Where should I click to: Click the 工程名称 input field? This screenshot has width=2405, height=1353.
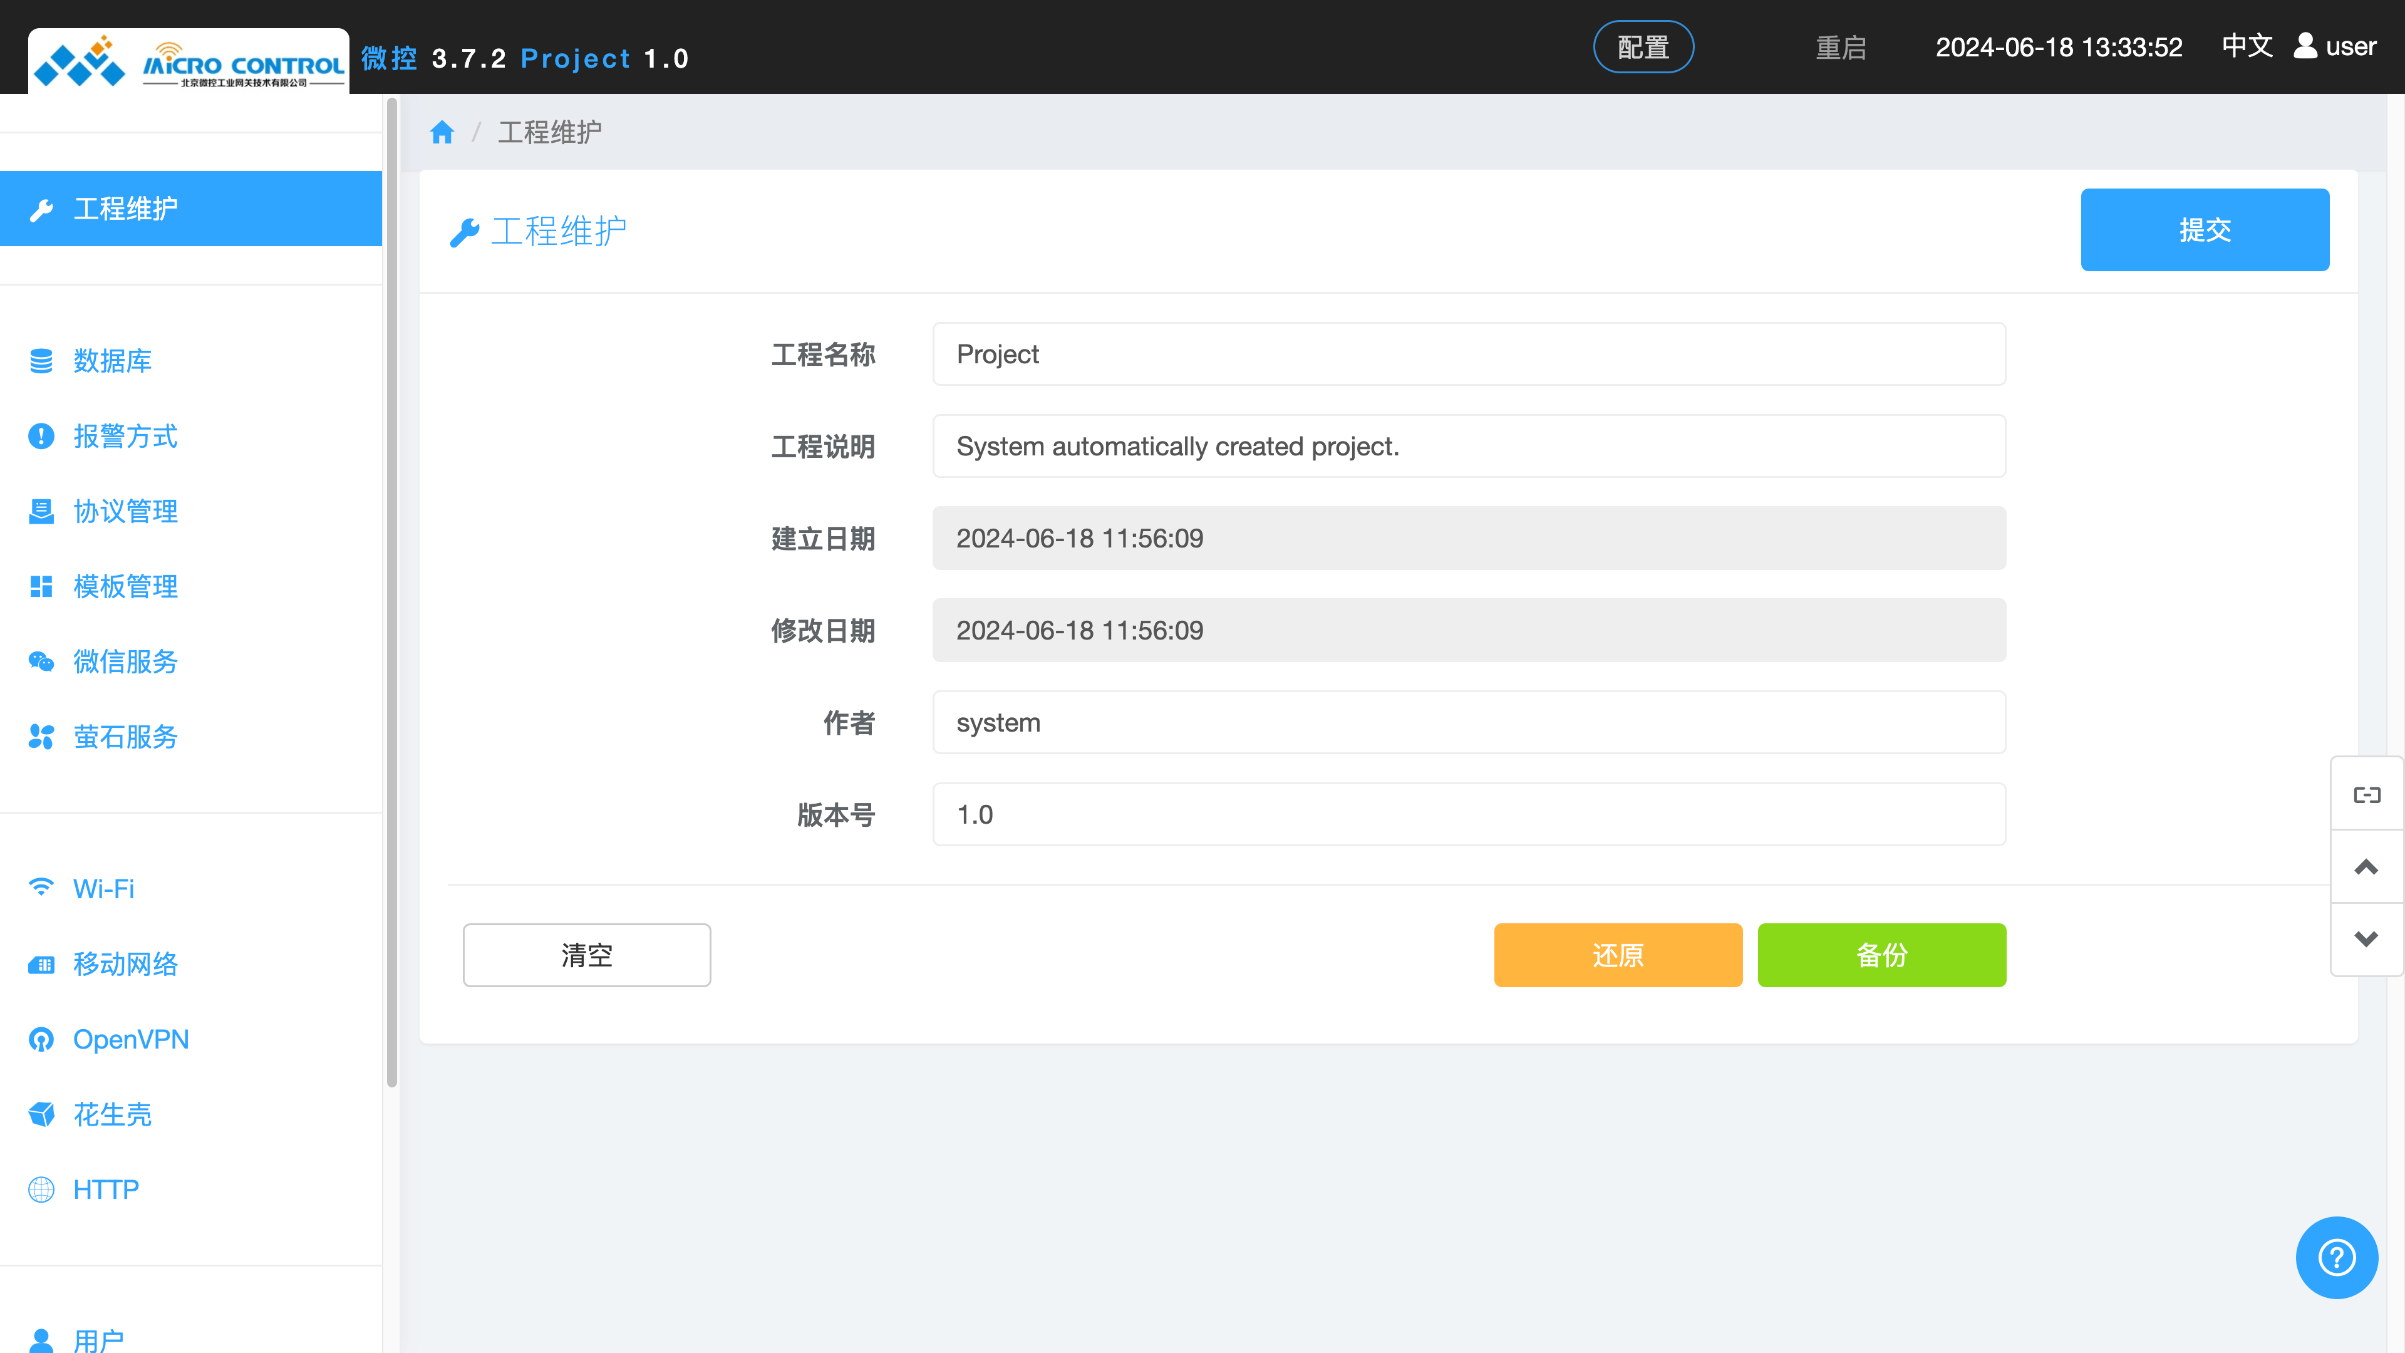tap(1467, 354)
